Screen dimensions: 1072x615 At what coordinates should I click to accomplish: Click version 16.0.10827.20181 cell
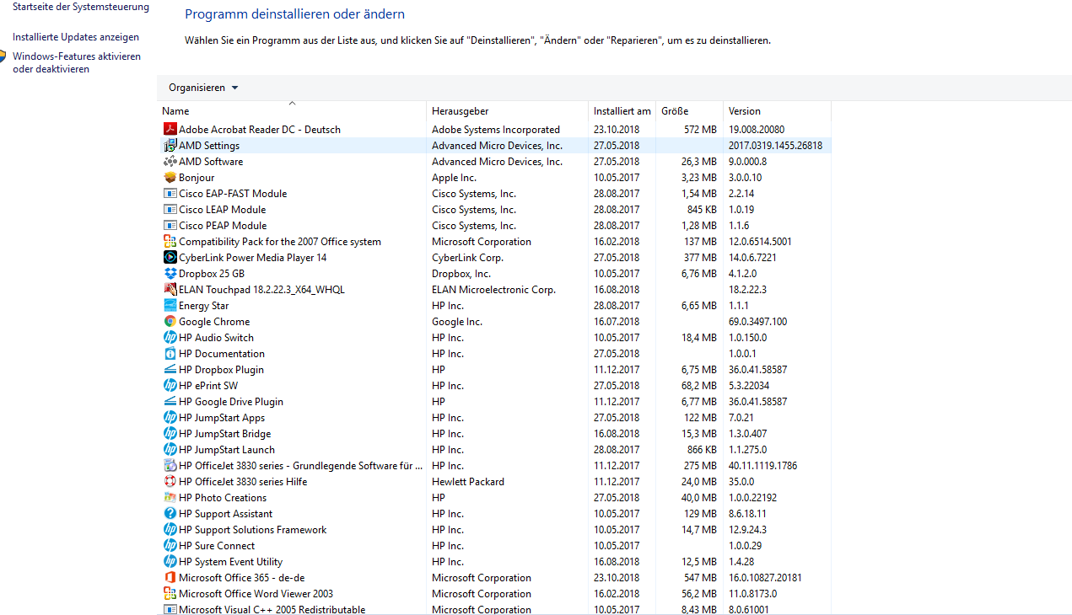click(x=765, y=578)
